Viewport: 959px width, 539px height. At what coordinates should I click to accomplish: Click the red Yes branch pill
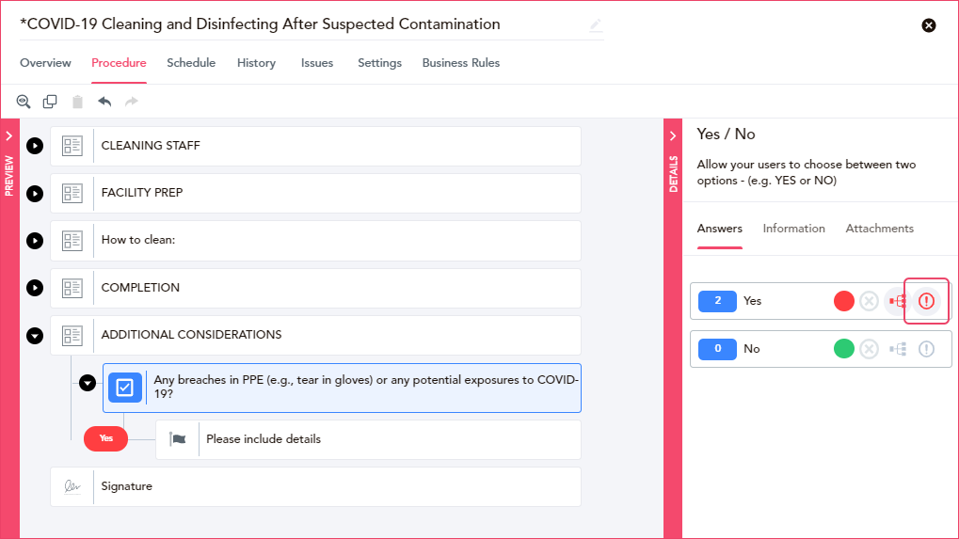105,438
